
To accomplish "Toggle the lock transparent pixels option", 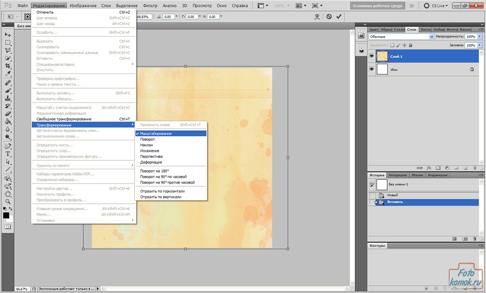I will [392, 46].
